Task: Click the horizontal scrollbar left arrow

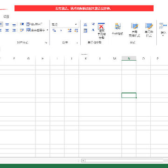Action: click(x=84, y=161)
